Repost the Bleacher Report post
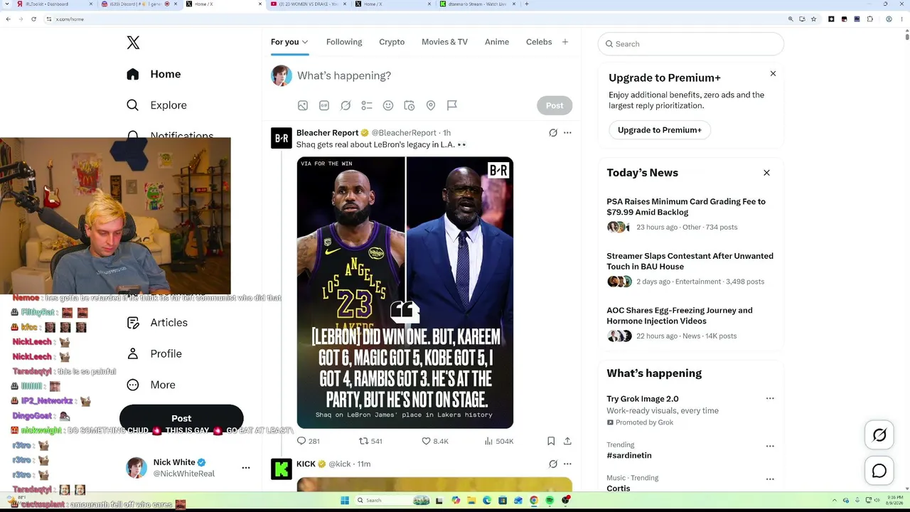 370,441
